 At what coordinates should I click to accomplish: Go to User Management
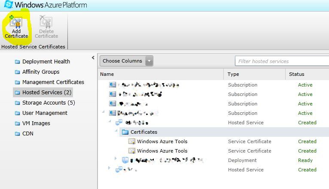45,113
